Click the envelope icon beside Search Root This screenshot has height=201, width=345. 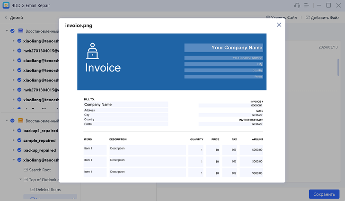pos(26,170)
